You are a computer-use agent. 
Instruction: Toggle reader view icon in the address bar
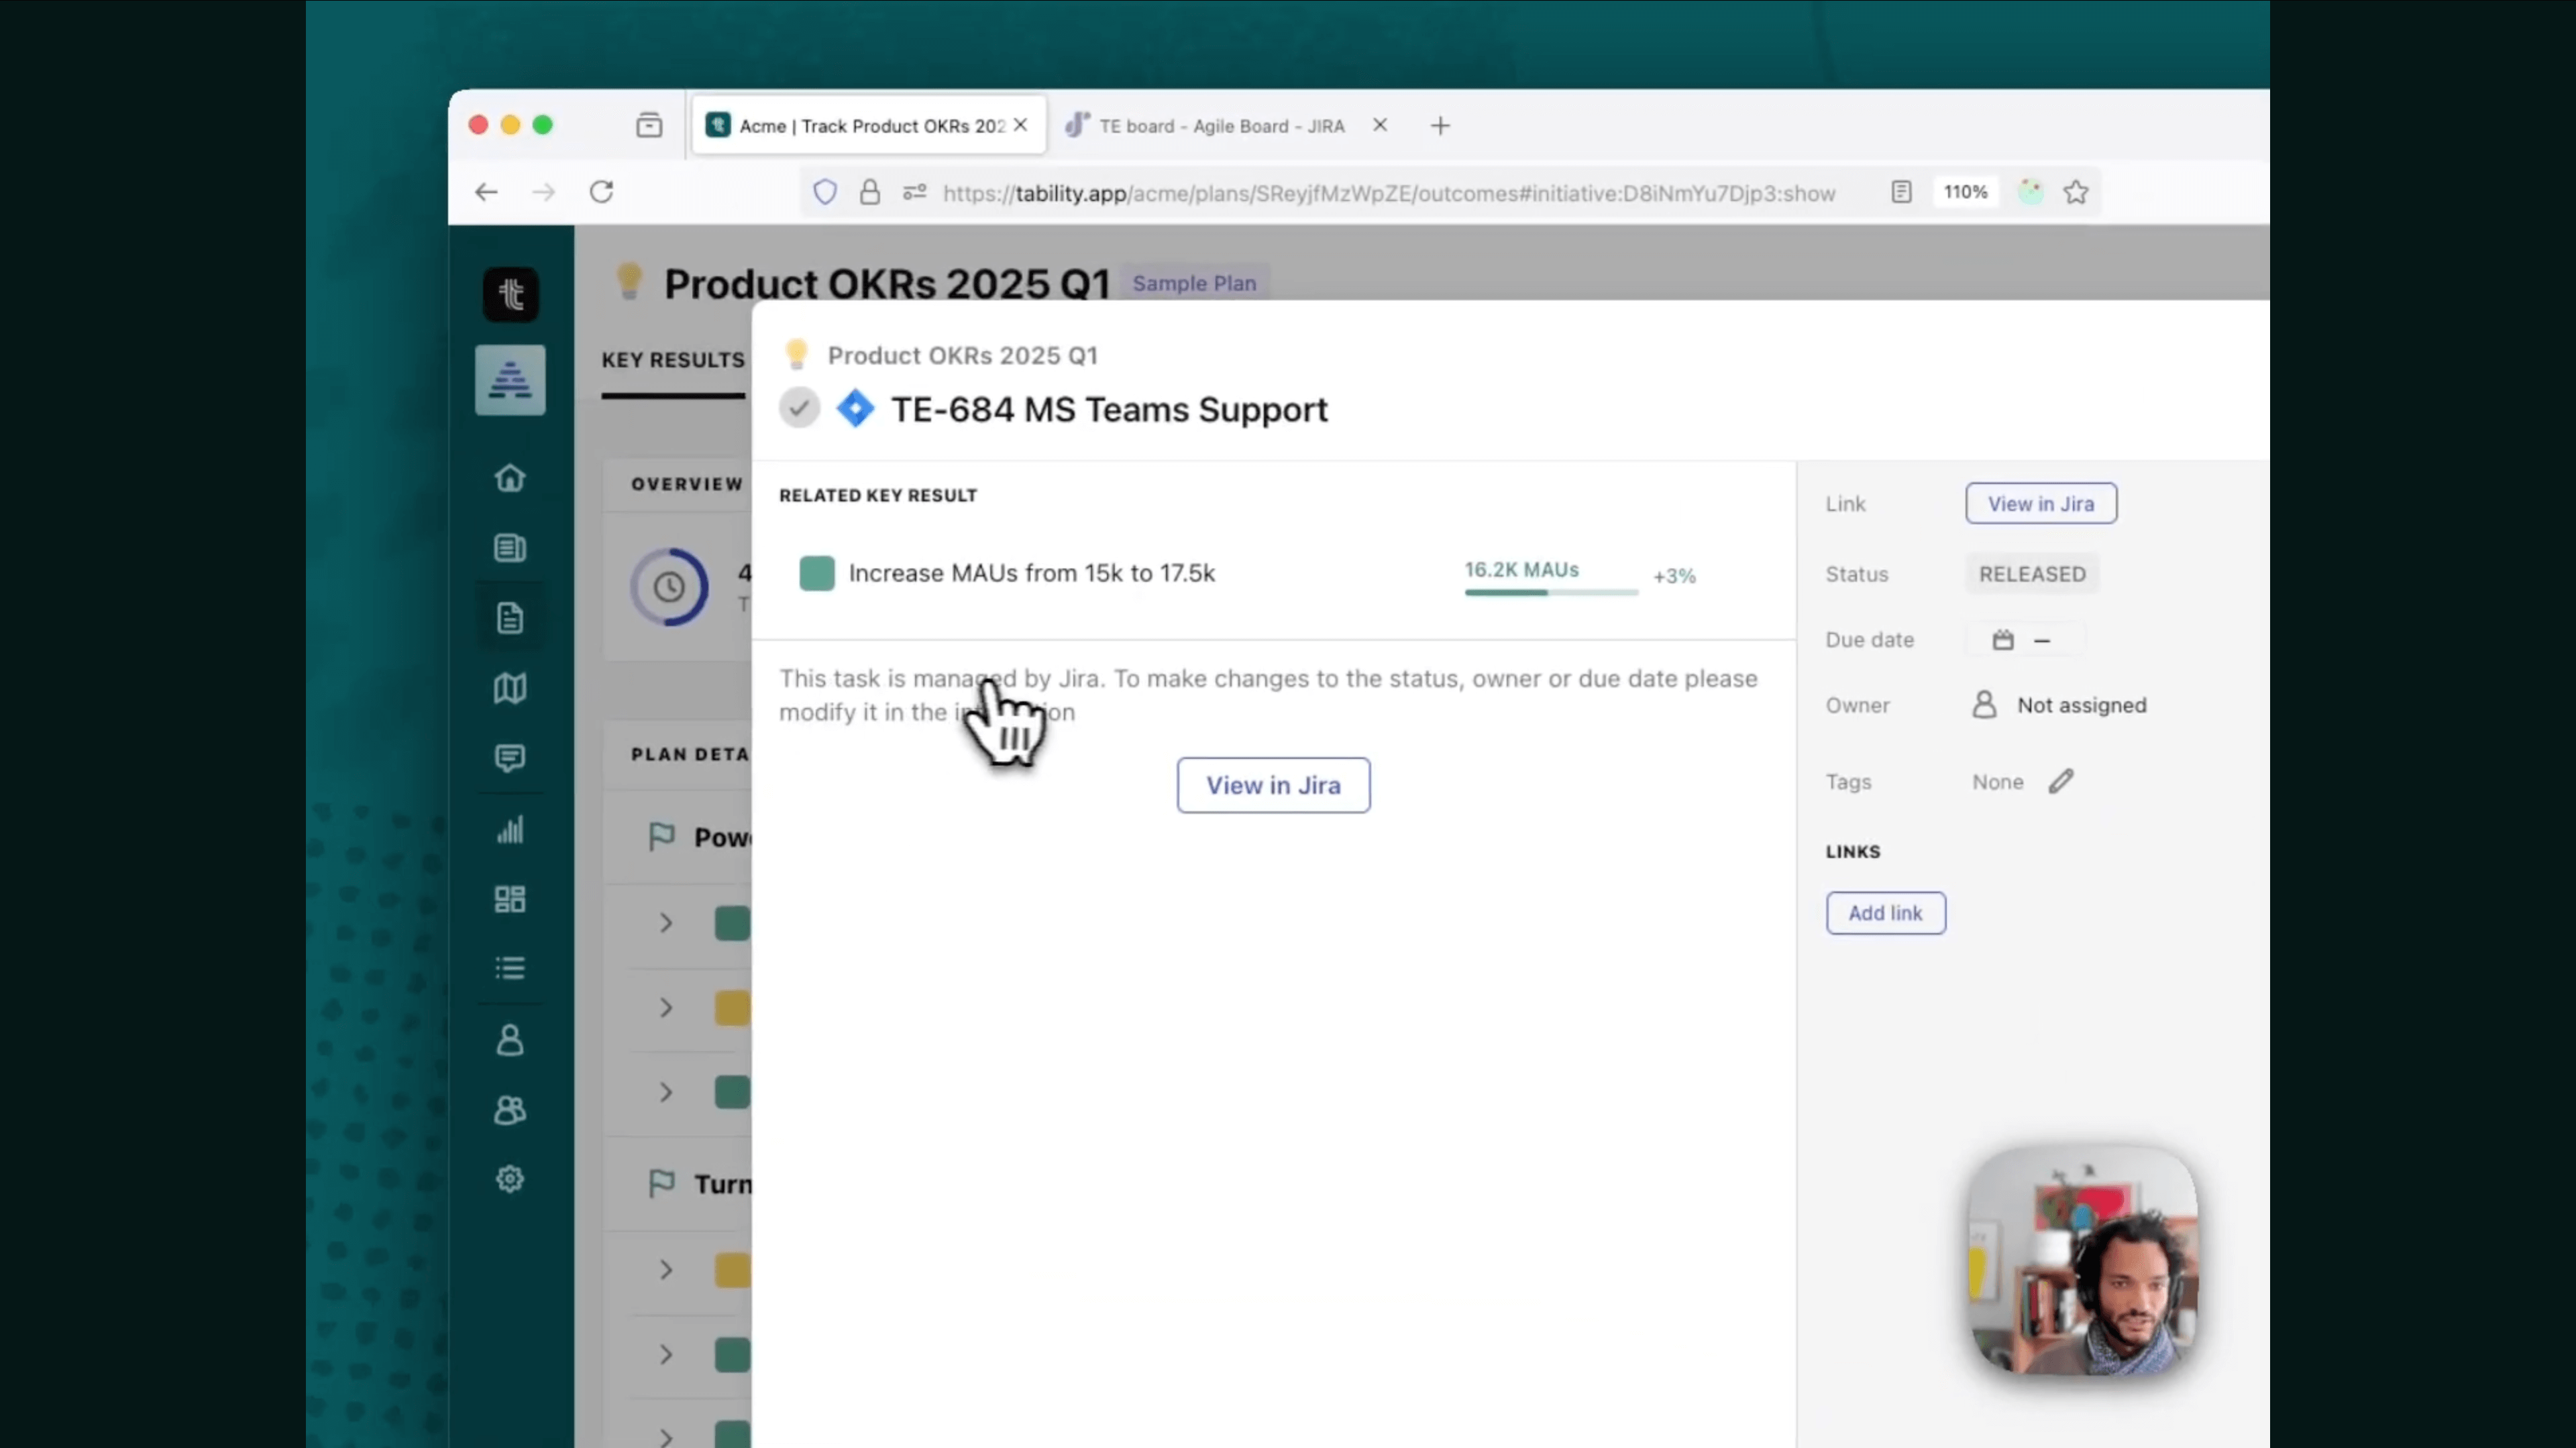[1902, 192]
